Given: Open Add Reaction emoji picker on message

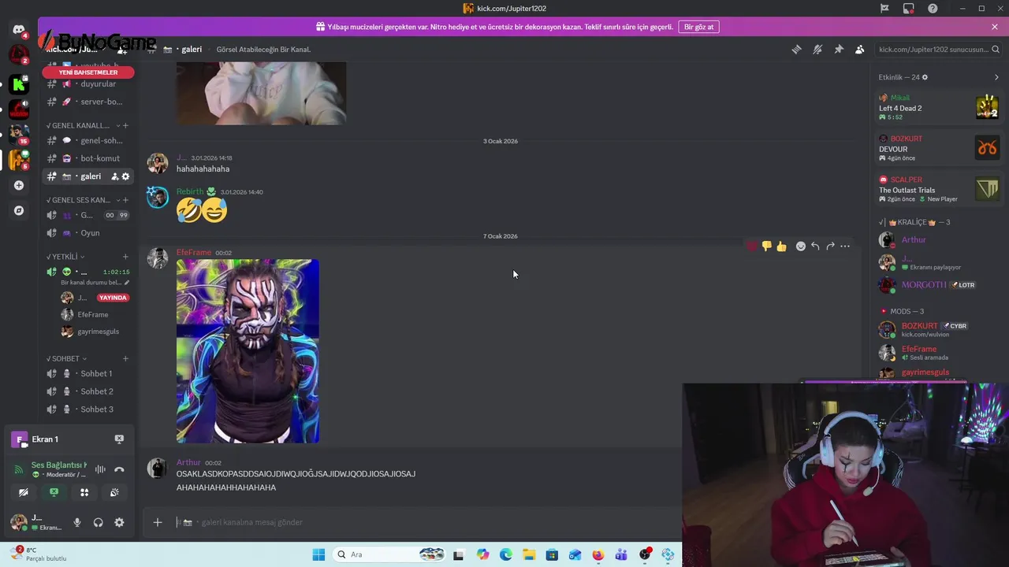Looking at the screenshot, I should [801, 246].
